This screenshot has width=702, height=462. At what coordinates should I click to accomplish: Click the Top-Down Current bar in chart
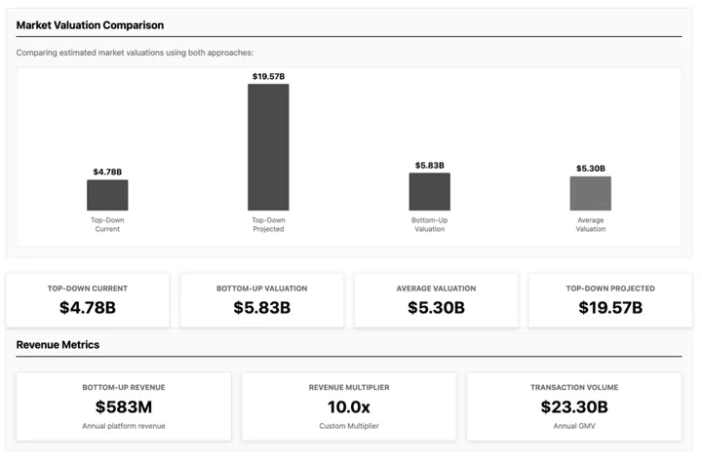click(x=107, y=195)
